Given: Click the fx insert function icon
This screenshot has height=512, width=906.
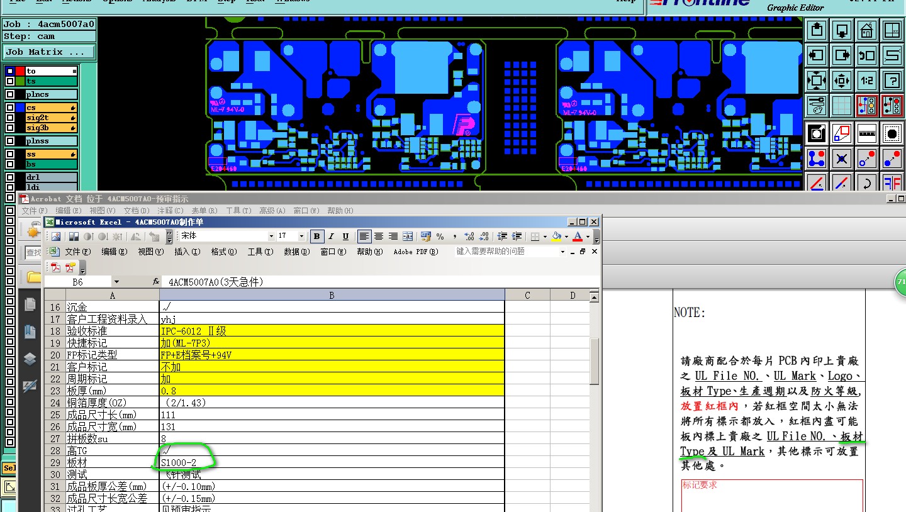Looking at the screenshot, I should (x=156, y=282).
